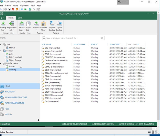Switch to the HOME ribbon tab
160x136 pixels.
click(x=11, y=18)
